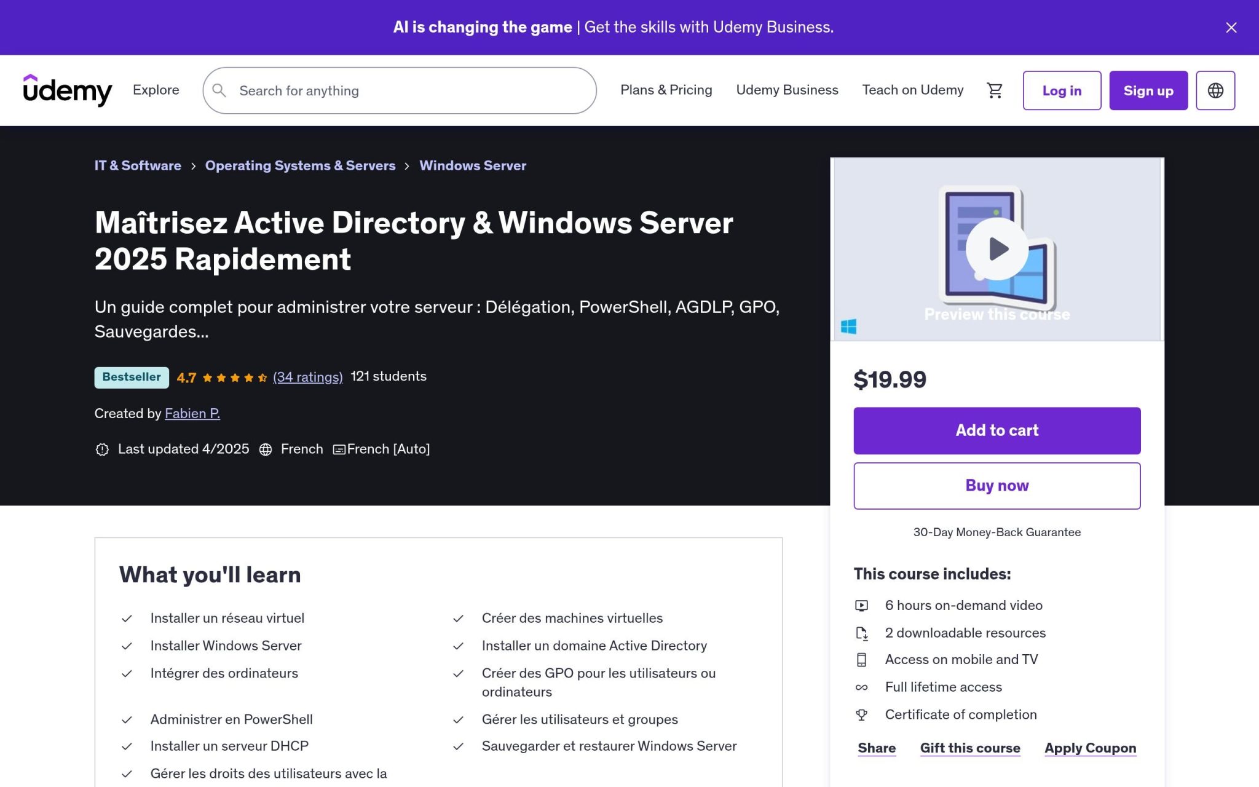Click the certificate trophy icon

(861, 714)
